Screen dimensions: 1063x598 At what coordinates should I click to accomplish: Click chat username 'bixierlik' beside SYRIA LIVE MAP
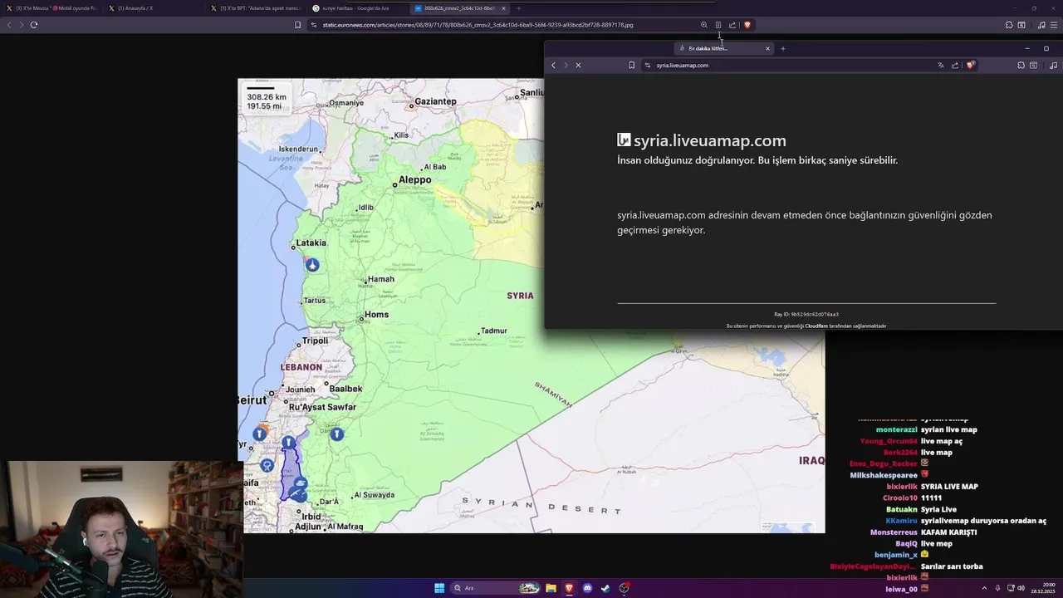pyautogui.click(x=901, y=487)
